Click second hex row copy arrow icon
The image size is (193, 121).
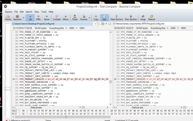[13, 114]
